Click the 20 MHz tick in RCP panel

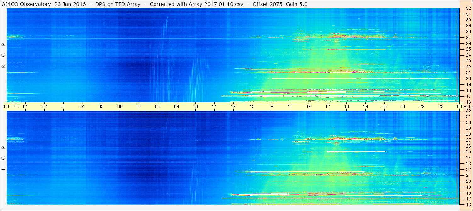coord(468,78)
